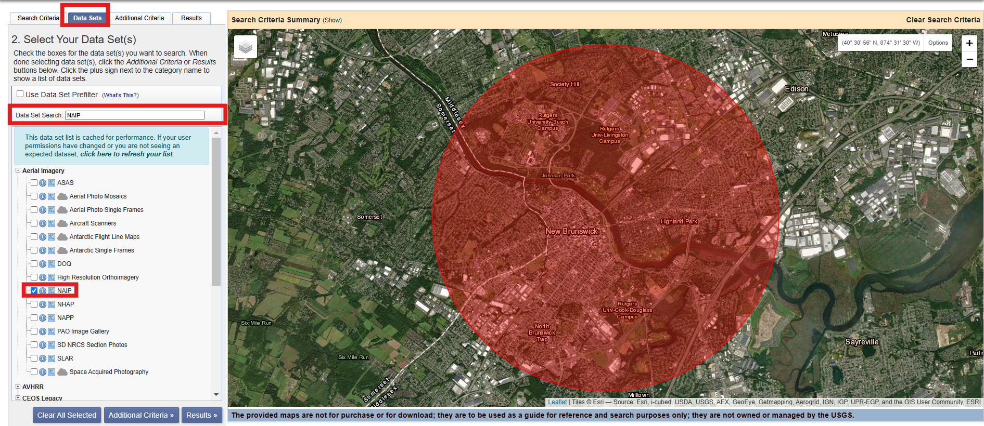Expand the CEOS Legacy category
984x426 pixels.
pyautogui.click(x=18, y=398)
